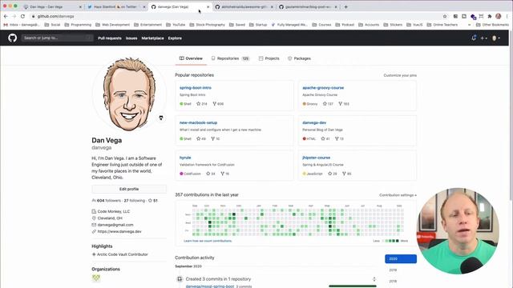The height and width of the screenshot is (288, 513).
Task: Open the apache-groovy-course repository
Action: point(323,88)
